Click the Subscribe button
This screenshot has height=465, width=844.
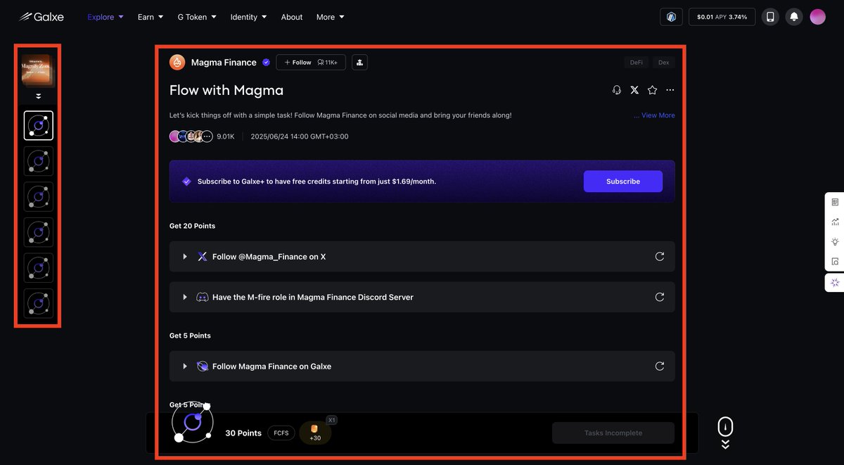(x=623, y=181)
